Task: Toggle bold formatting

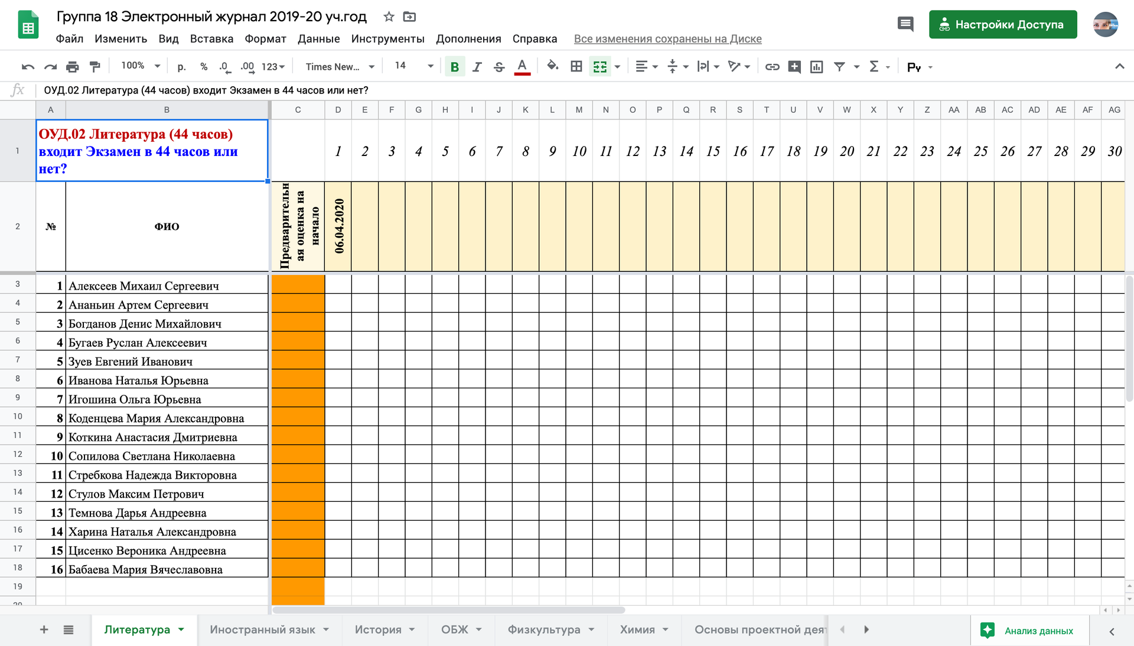Action: 454,67
